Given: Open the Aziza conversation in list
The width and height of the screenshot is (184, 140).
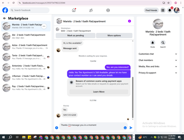Looking at the screenshot, I should 26,47.
